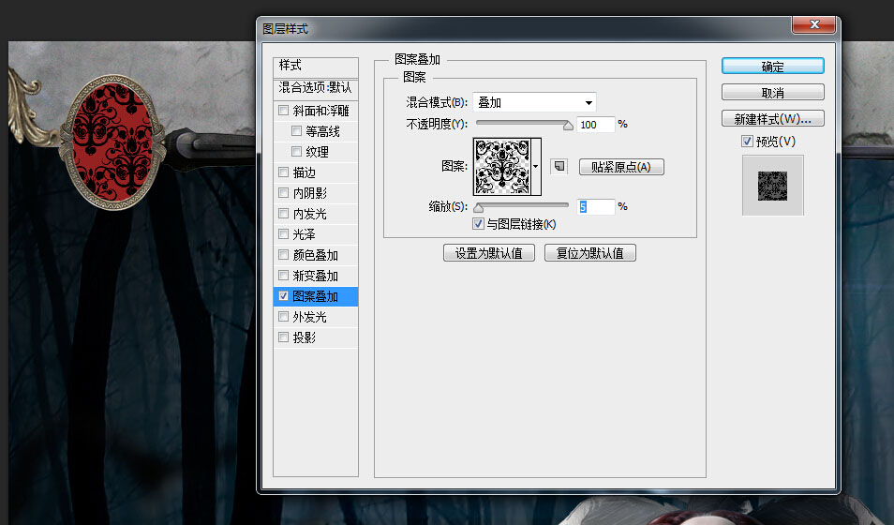Check the 斜面和浮雕 checkbox
Screen dimensions: 894x525
click(x=283, y=110)
